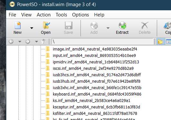The image size is (171, 120).
Task: Click the path address field
Action: point(102,42)
